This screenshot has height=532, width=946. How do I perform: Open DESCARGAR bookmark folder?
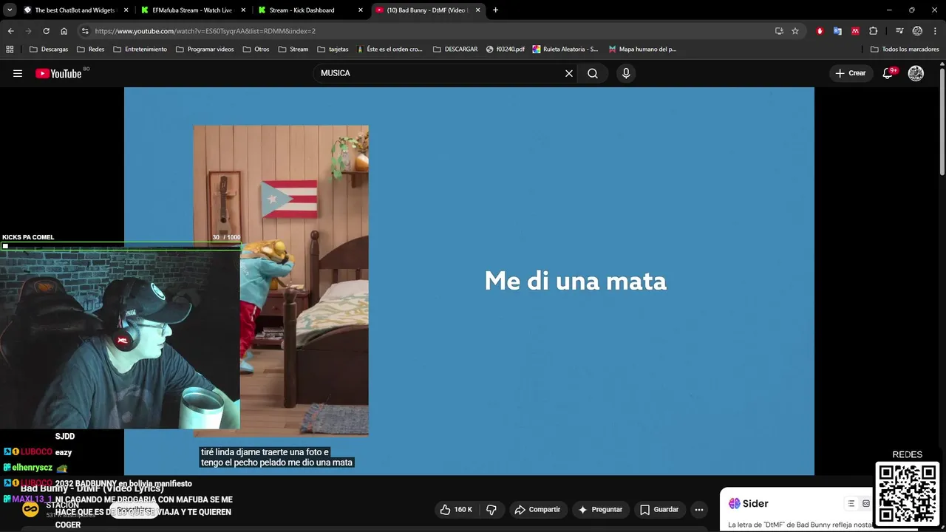455,50
